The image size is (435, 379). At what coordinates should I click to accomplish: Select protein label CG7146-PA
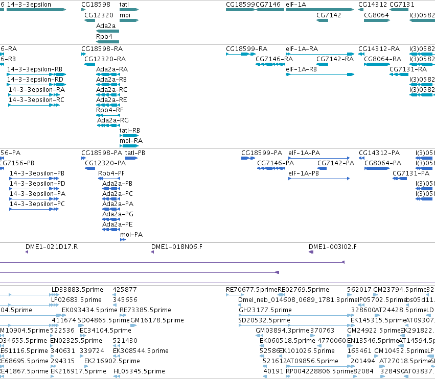[x=276, y=163]
